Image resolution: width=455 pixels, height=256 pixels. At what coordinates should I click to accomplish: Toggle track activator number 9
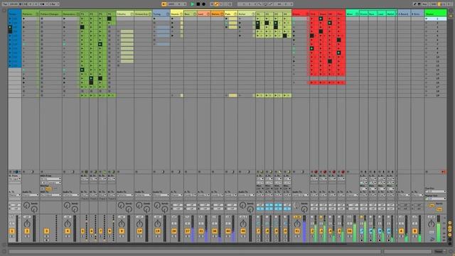pyautogui.click(x=122, y=231)
